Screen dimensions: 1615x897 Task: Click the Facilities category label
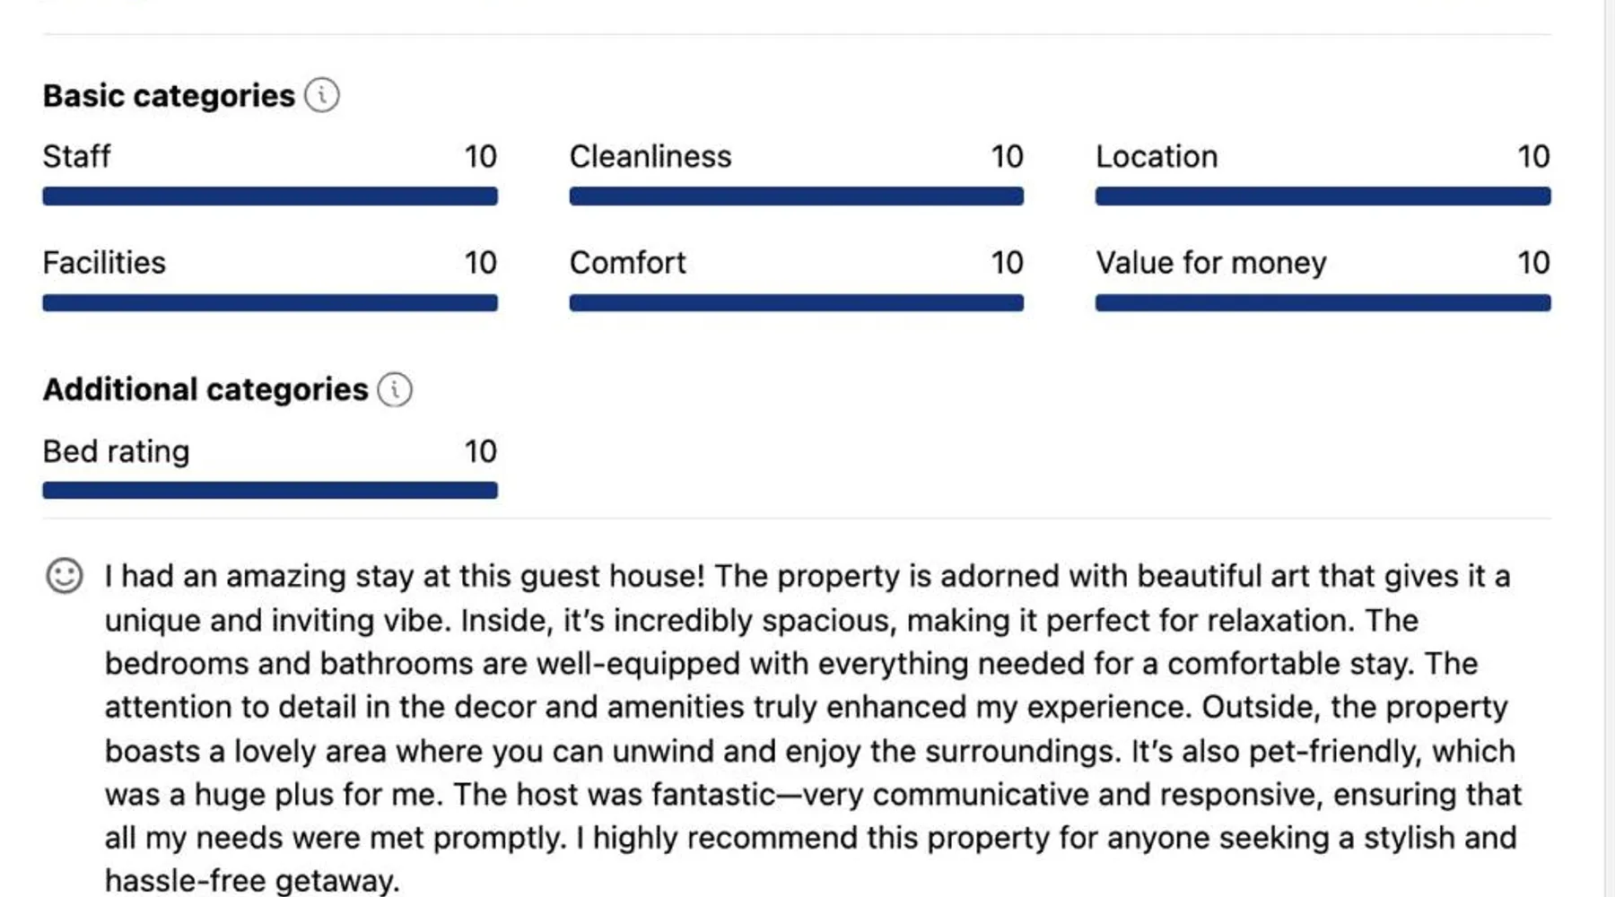tap(104, 263)
